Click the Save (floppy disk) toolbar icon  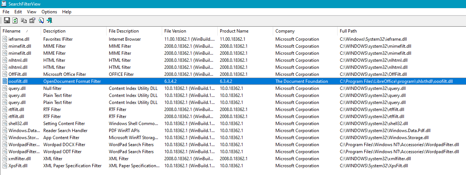7,21
